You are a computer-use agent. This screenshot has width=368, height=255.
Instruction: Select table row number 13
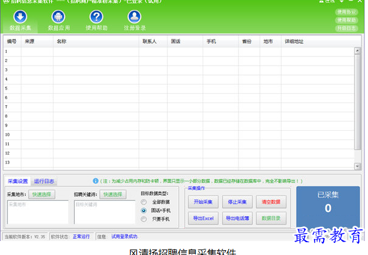[179, 162]
